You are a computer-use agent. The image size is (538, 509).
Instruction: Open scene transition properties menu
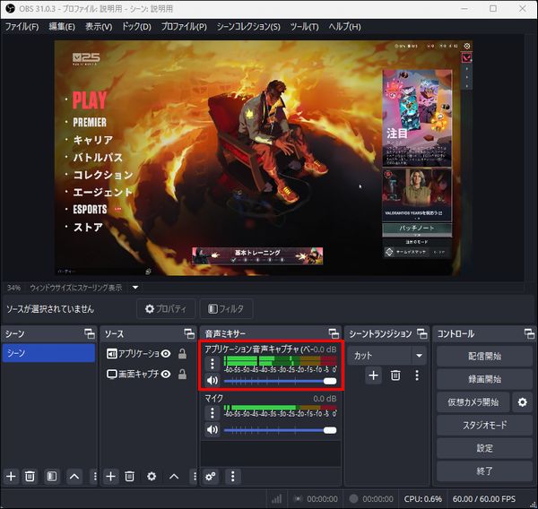pos(417,375)
